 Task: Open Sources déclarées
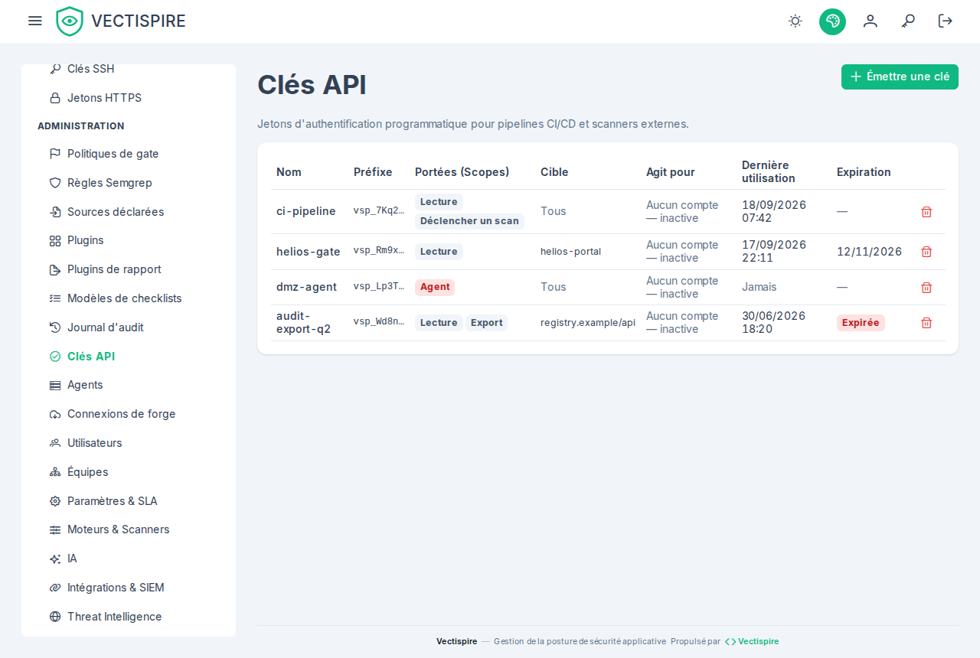[x=129, y=212]
